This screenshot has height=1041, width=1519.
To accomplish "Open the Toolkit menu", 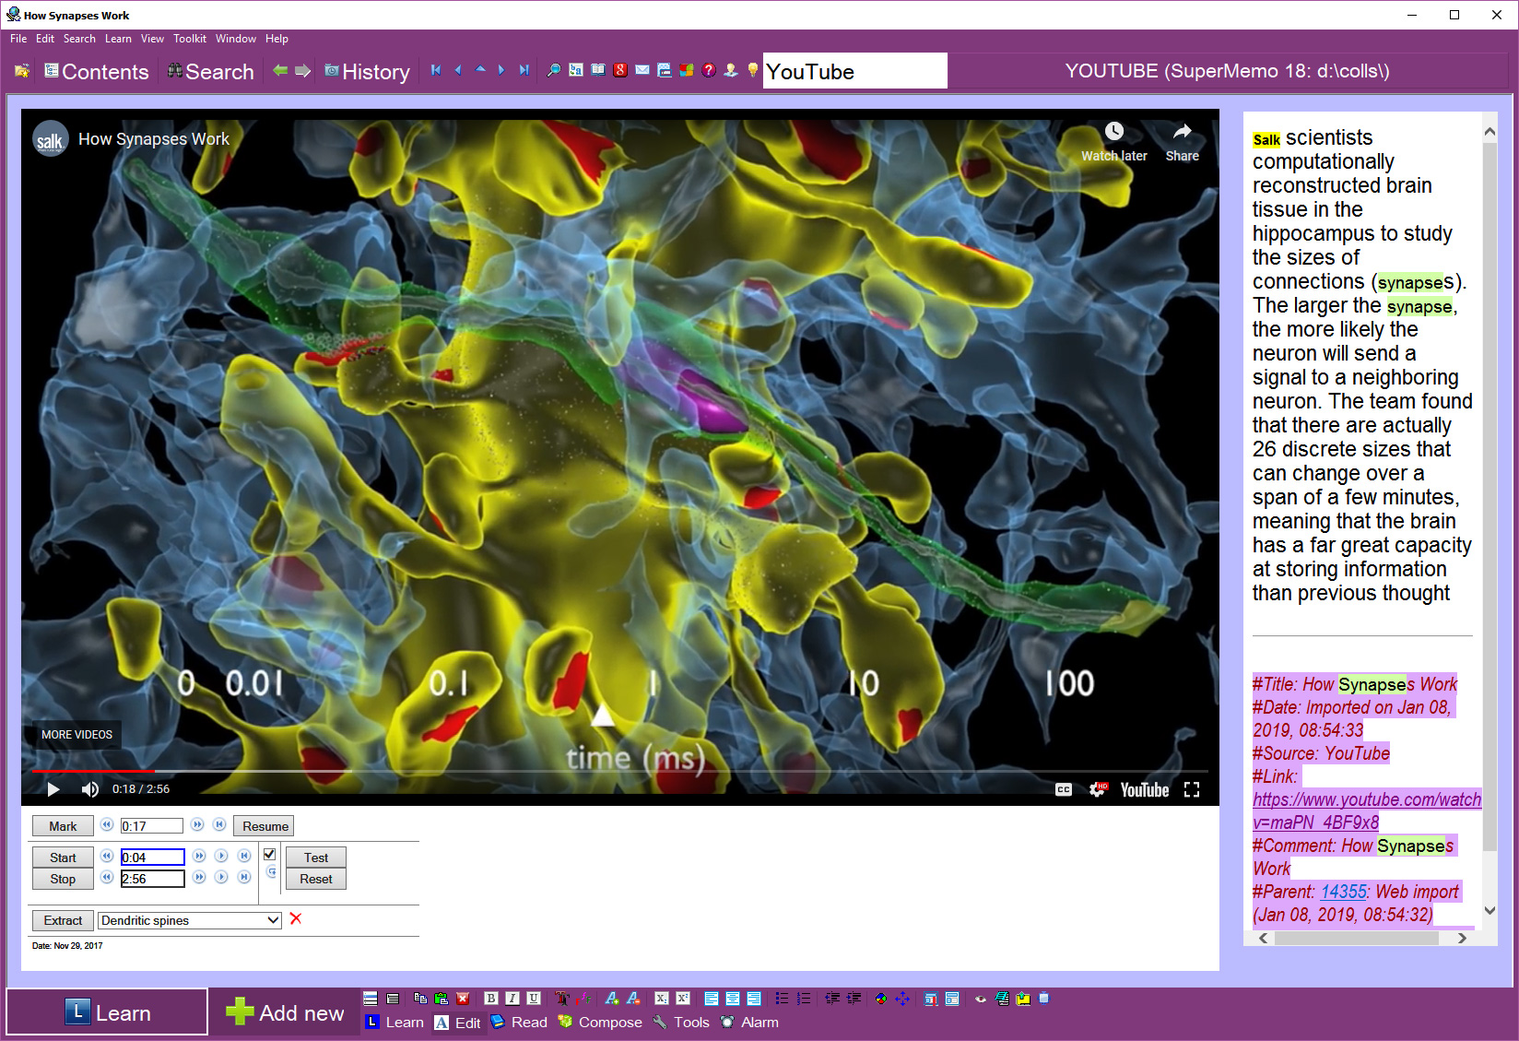I will tap(190, 39).
